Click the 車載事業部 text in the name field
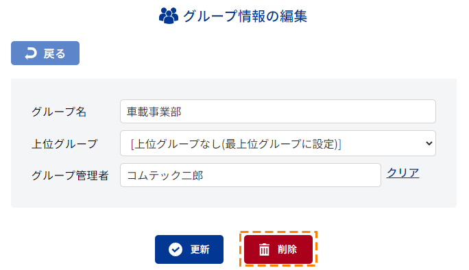This screenshot has width=469, height=270. coord(154,112)
